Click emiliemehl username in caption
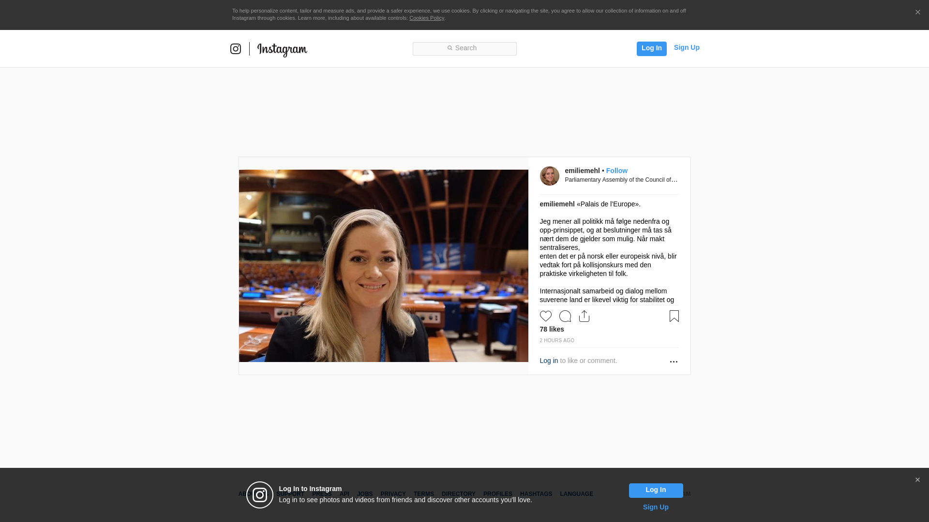This screenshot has height=522, width=929. [x=557, y=204]
